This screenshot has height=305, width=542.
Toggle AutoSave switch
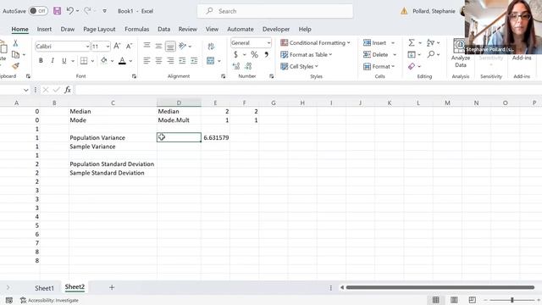38,11
